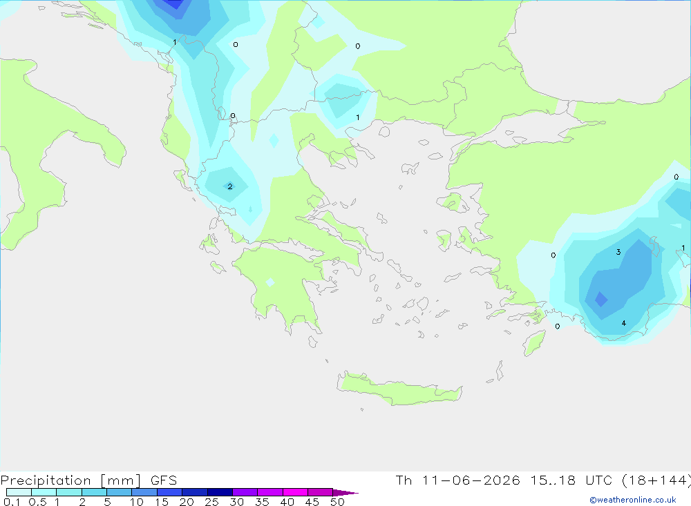Click the 10–15 mm legend color swatch
Image resolution: width=691 pixels, height=506 pixels.
(x=144, y=492)
